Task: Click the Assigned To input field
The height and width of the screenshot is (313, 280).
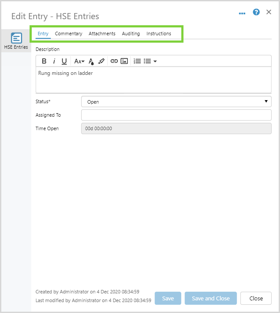Action: point(176,115)
